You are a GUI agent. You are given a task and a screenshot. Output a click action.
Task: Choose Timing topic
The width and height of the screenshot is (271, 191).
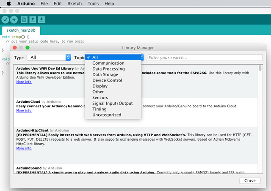coord(113,109)
